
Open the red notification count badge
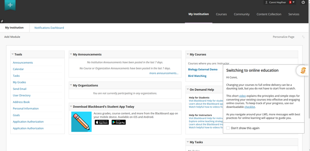click(290, 2)
